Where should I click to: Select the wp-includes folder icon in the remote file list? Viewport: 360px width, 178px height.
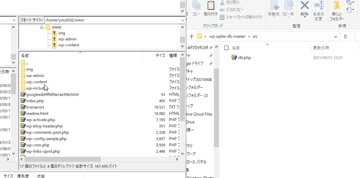(x=23, y=88)
